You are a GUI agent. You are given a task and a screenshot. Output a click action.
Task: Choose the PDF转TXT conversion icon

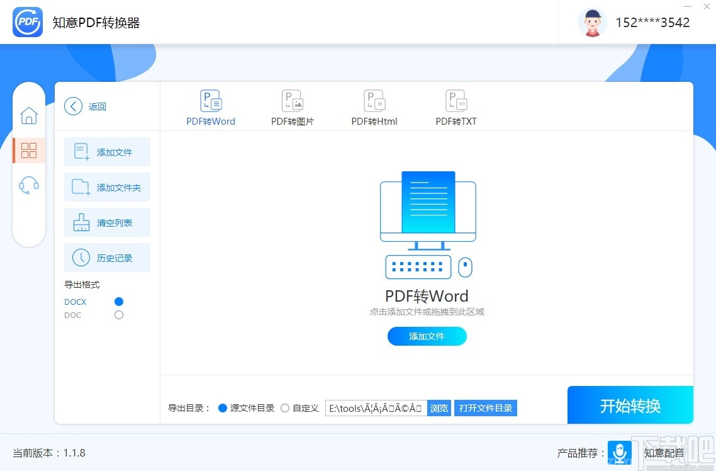[x=456, y=106]
